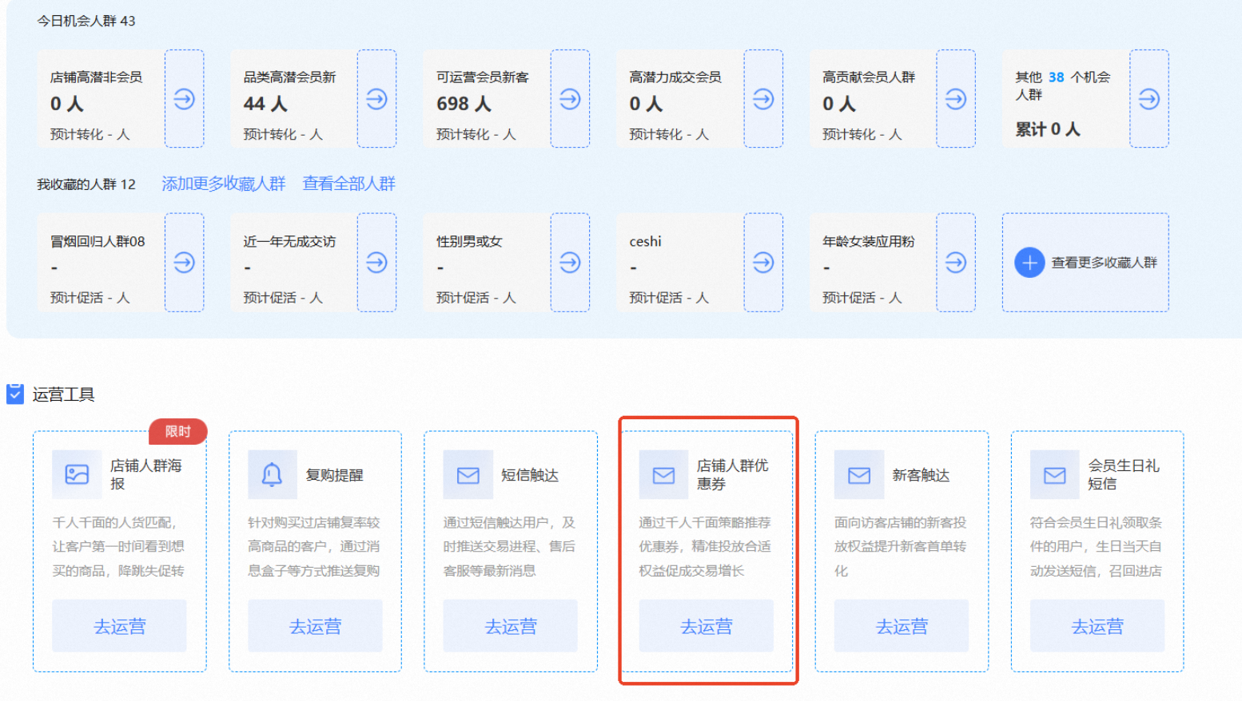This screenshot has width=1242, height=701.
Task: Click the envelope icon of 店铺人群优惠券
Action: [x=663, y=474]
